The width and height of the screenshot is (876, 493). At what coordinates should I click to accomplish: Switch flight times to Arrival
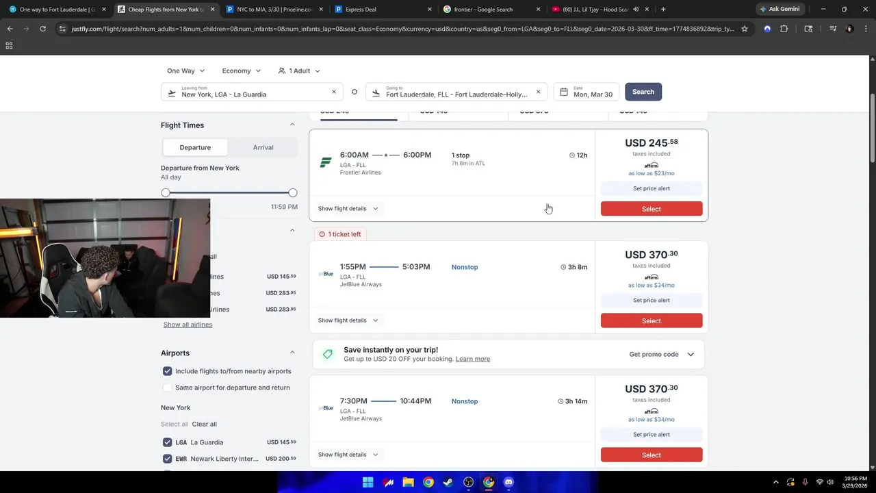click(263, 147)
